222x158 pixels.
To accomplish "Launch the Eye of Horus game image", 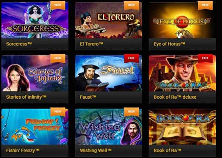I will click(x=182, y=20).
